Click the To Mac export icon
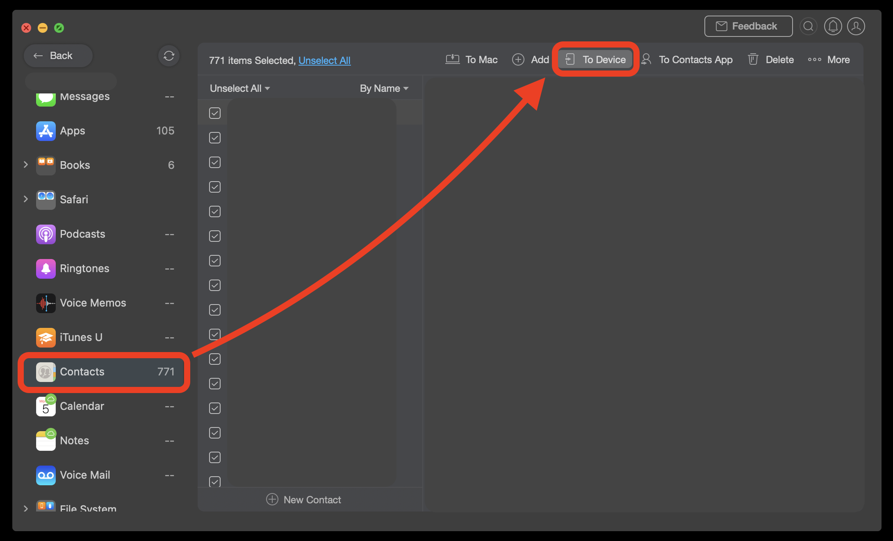Screen dimensions: 893x541 tap(452, 59)
